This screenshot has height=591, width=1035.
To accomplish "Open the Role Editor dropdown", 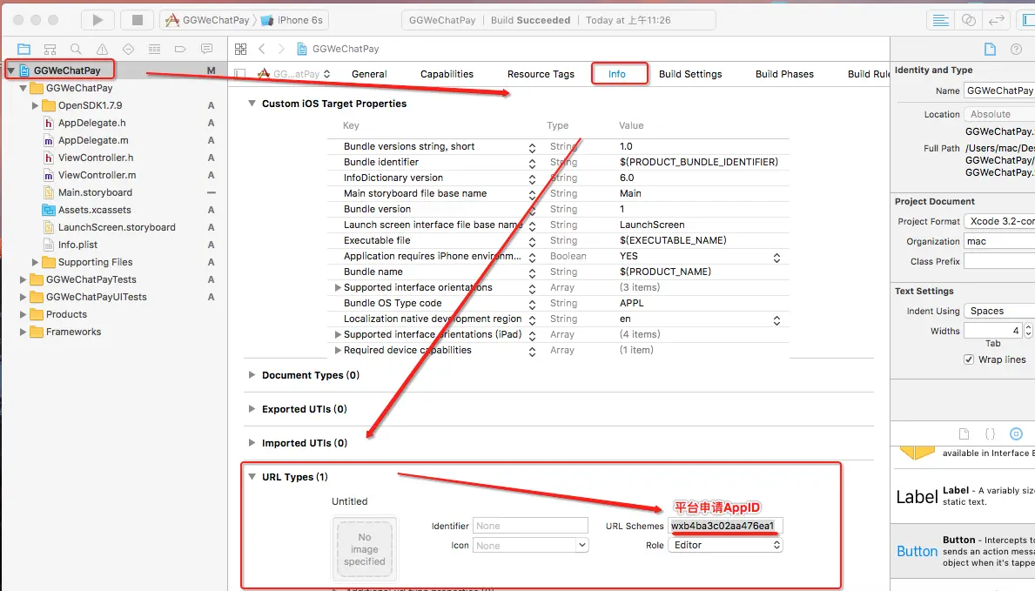I will pyautogui.click(x=725, y=545).
